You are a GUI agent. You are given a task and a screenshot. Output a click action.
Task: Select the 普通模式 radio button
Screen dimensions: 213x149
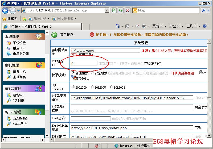coord(73,73)
